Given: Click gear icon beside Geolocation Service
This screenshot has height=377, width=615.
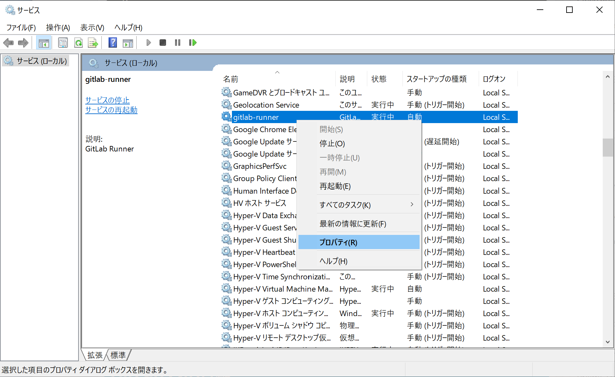Looking at the screenshot, I should tap(227, 105).
